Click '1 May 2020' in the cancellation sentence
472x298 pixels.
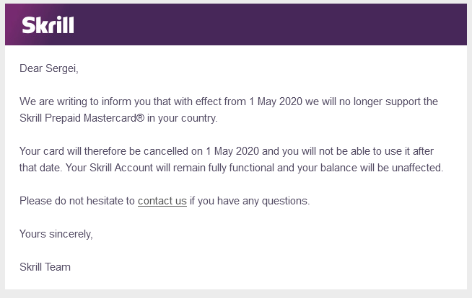point(232,151)
